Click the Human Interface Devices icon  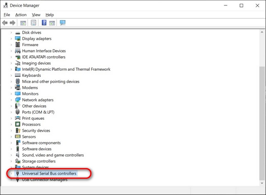(17, 51)
